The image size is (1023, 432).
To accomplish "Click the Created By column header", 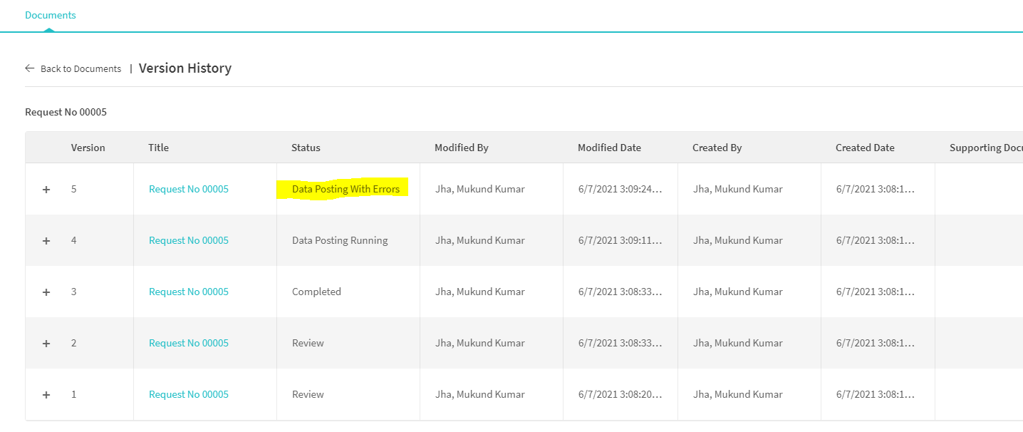I will pos(717,148).
